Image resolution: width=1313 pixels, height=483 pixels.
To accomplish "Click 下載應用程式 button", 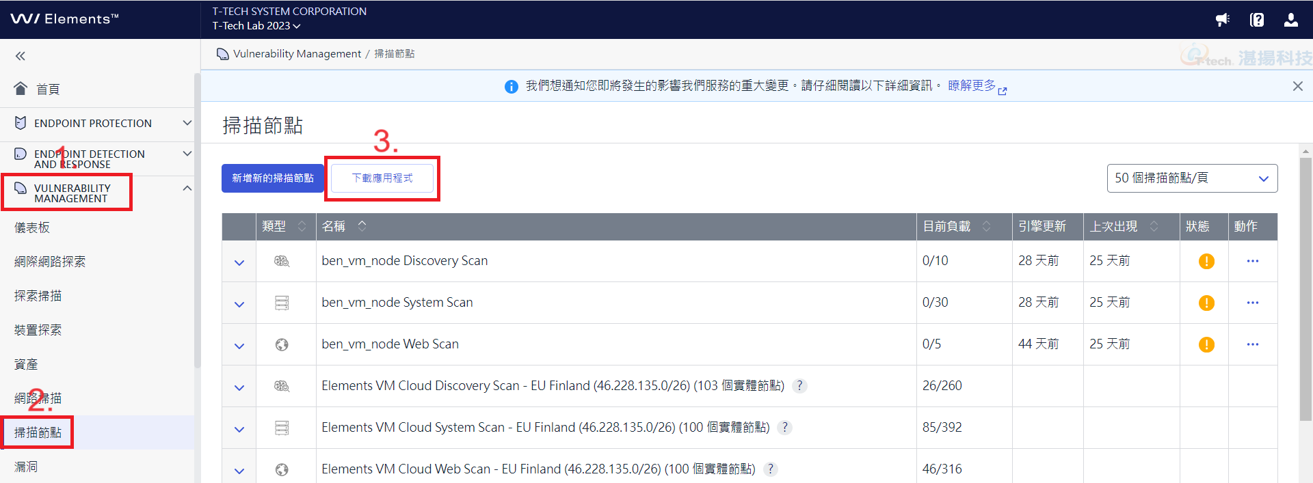I will (382, 178).
